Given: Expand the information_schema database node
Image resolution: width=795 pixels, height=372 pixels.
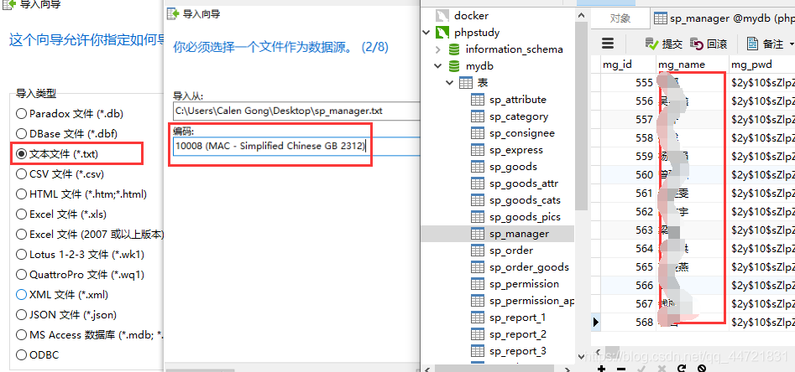Looking at the screenshot, I should point(438,49).
